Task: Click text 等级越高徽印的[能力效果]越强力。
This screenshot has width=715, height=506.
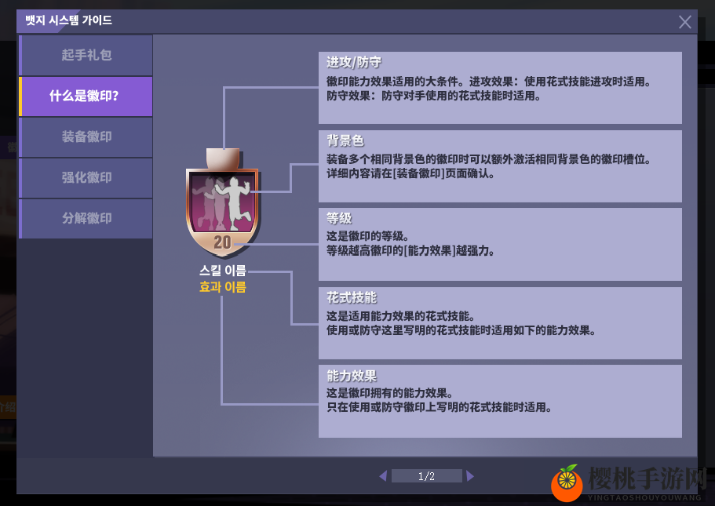Action: [410, 250]
